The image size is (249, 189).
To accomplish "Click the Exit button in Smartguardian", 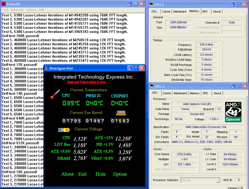I will (x=82, y=174).
